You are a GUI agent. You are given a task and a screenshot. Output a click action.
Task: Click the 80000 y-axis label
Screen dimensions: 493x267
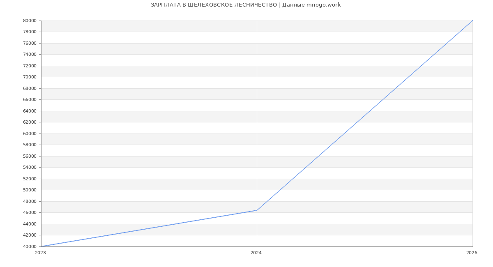coord(30,21)
